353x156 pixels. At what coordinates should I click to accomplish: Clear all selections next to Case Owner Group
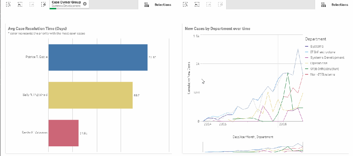43,4
